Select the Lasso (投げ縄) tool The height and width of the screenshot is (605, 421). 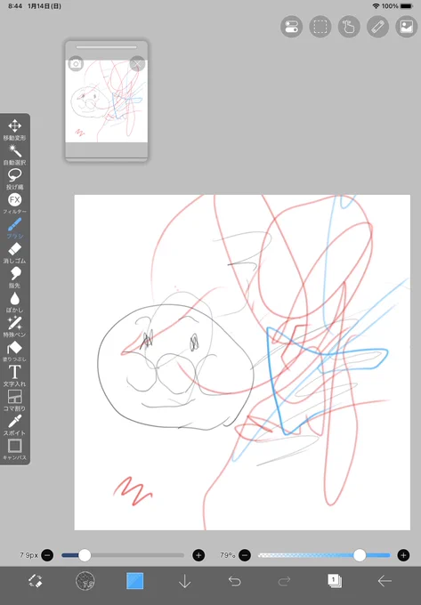click(x=14, y=179)
